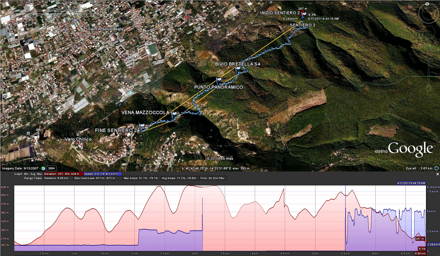Select the FINE SENTIERO 2 flag placemark
The height and width of the screenshot is (256, 440).
[x=142, y=127]
